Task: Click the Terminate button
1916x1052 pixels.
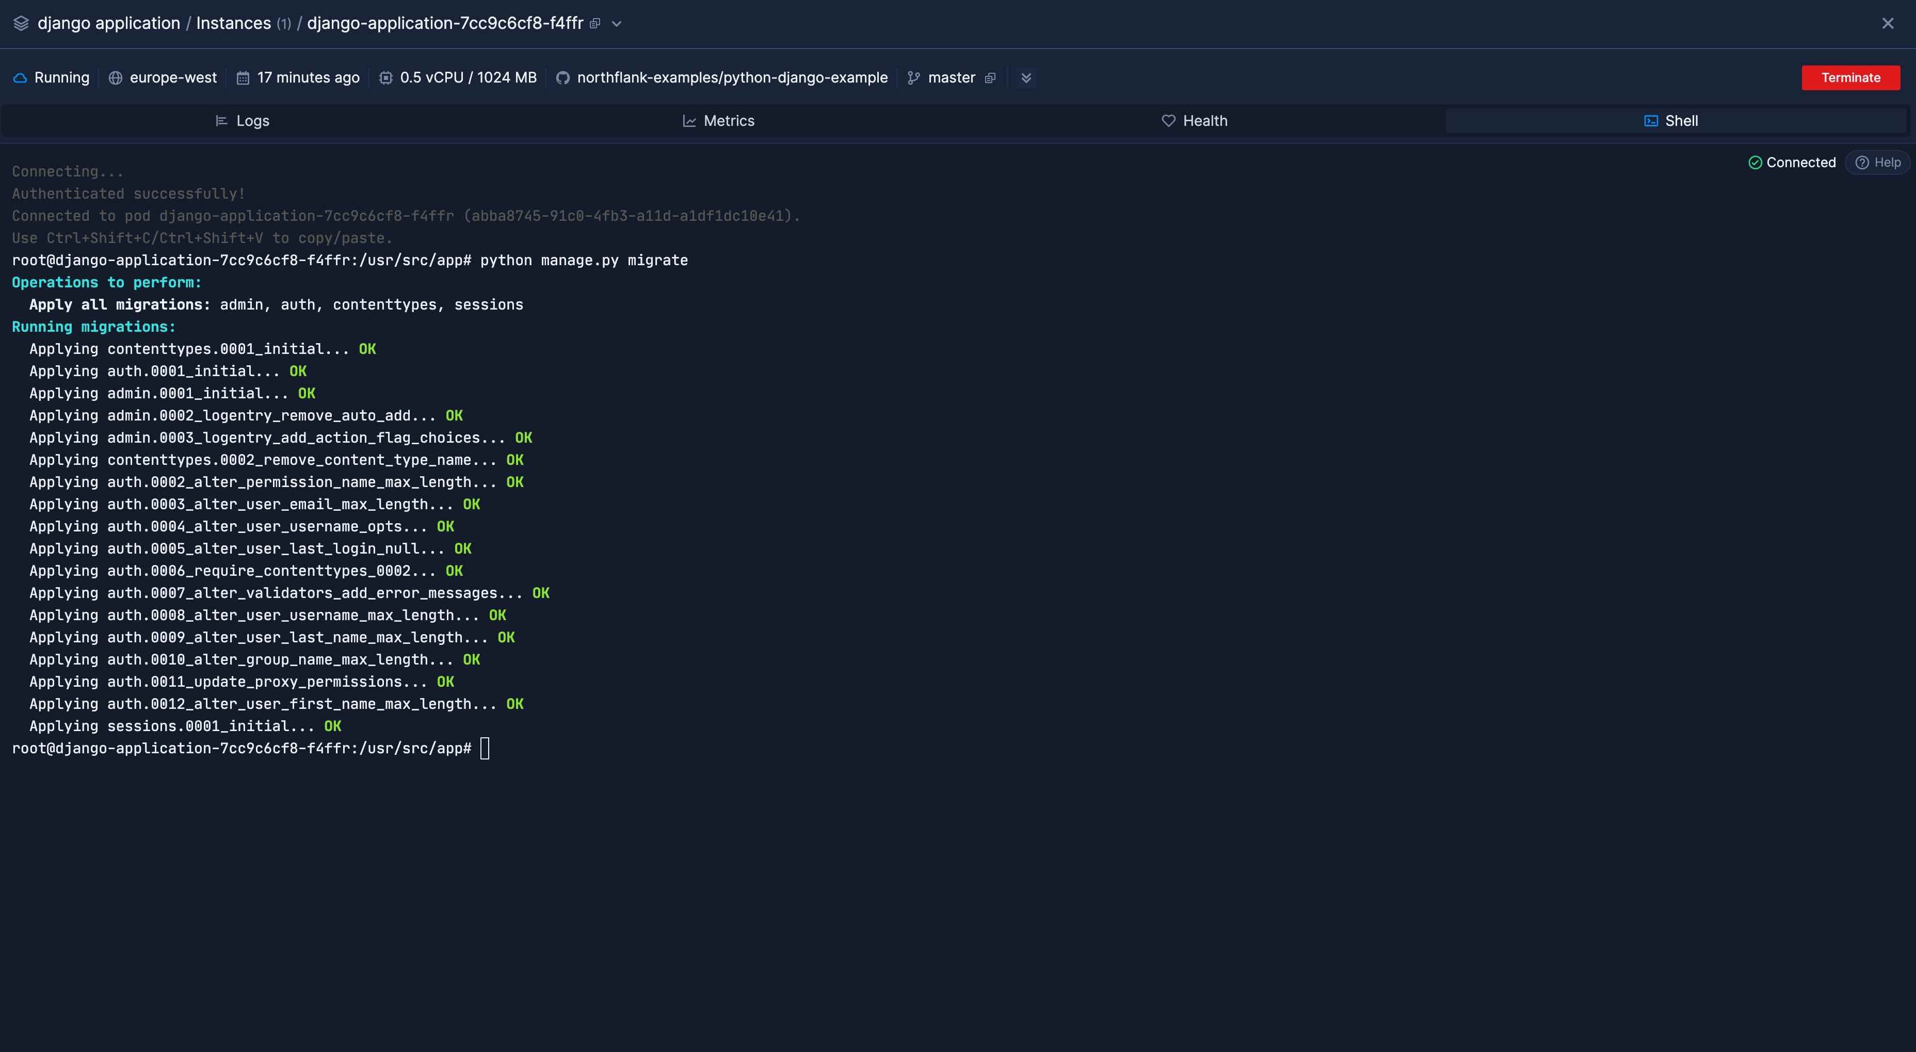Action: tap(1850, 77)
